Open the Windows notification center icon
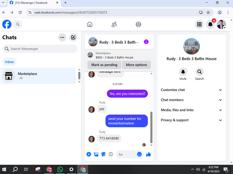This screenshot has width=233, height=174. coord(226,169)
